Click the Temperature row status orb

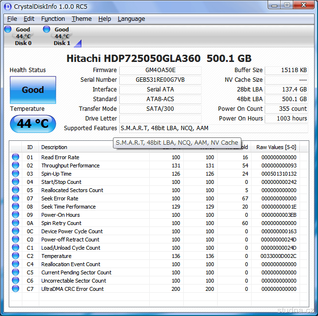click(16, 256)
